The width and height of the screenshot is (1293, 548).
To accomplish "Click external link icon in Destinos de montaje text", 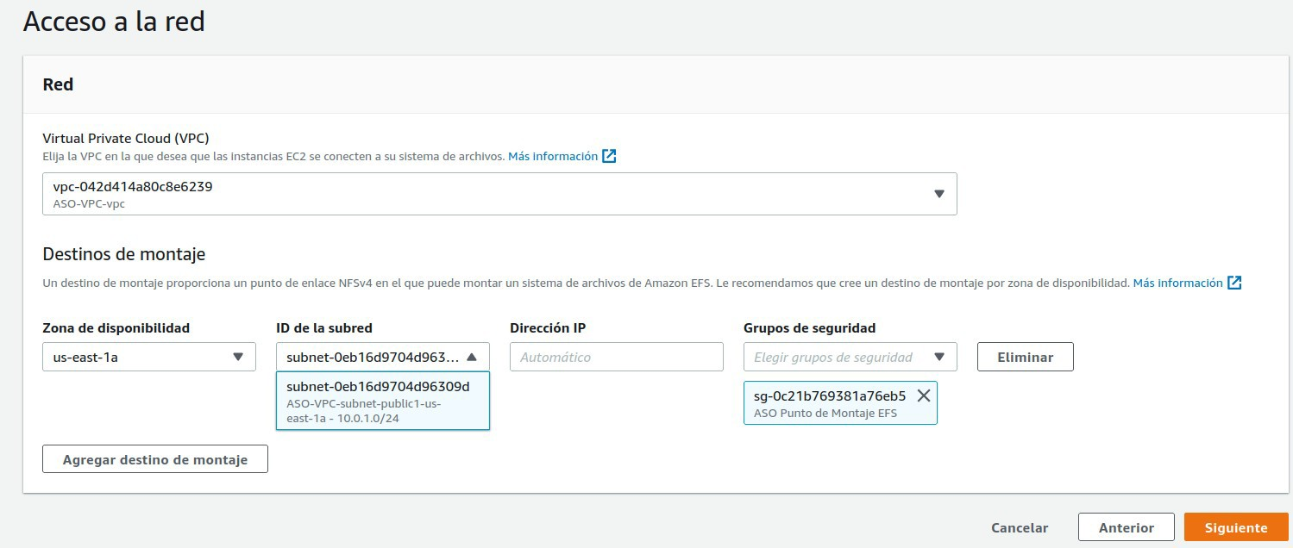I will coord(1235,282).
